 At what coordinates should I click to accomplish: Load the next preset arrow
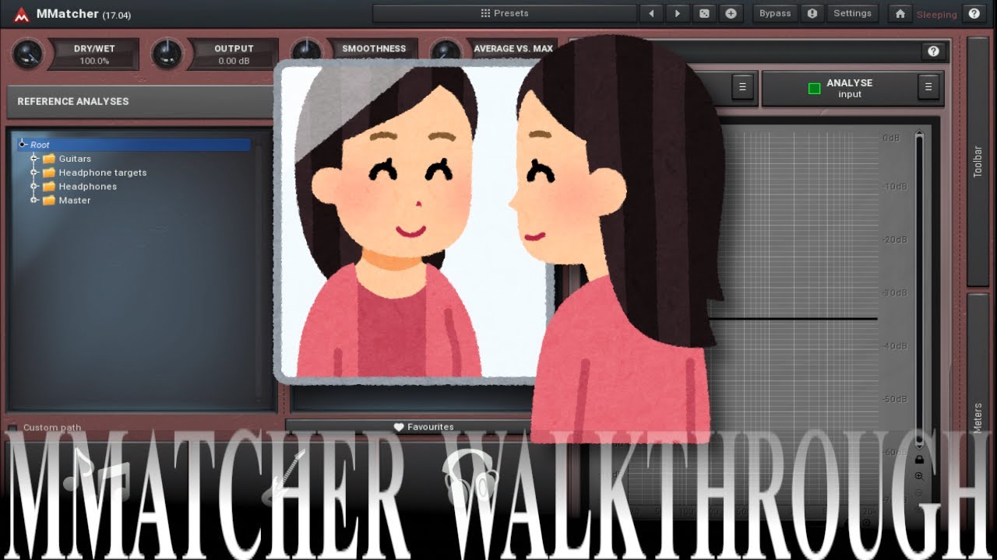tap(678, 13)
